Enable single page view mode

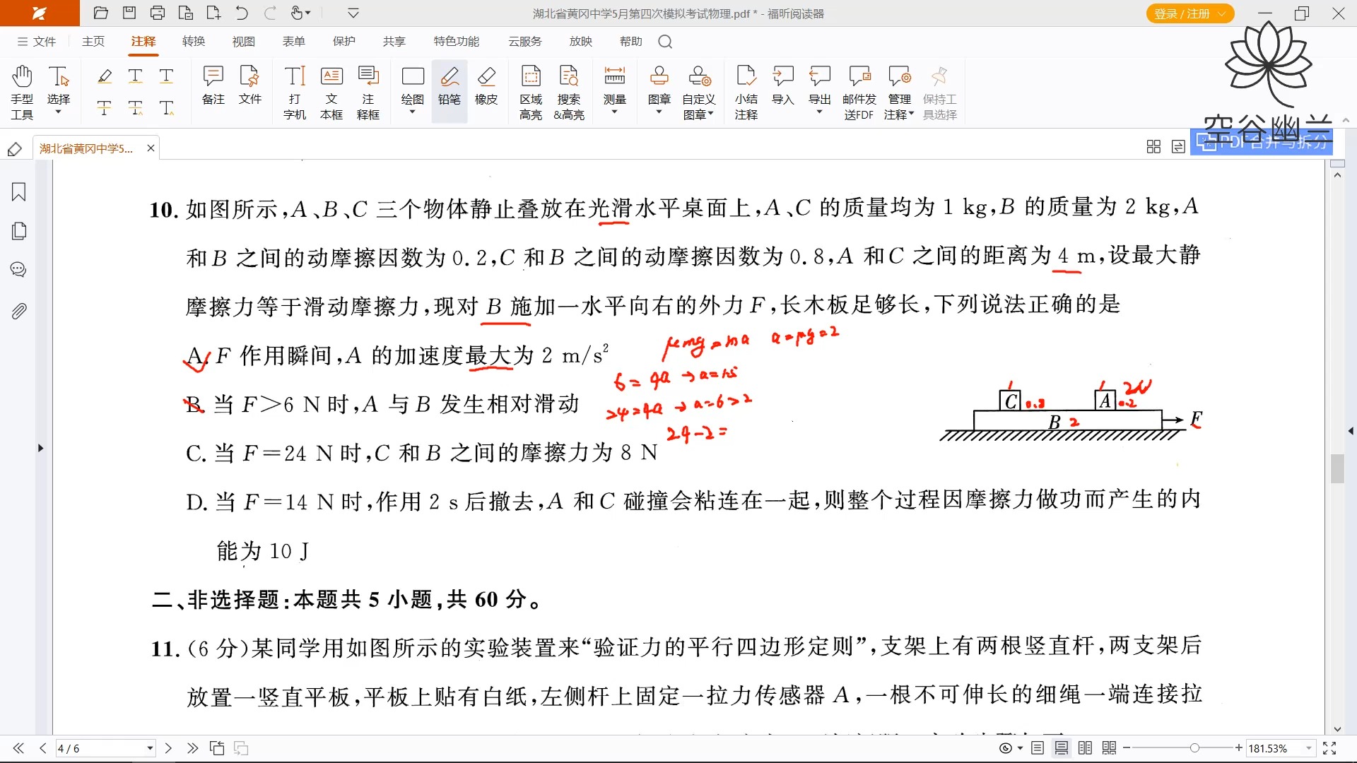point(1038,748)
